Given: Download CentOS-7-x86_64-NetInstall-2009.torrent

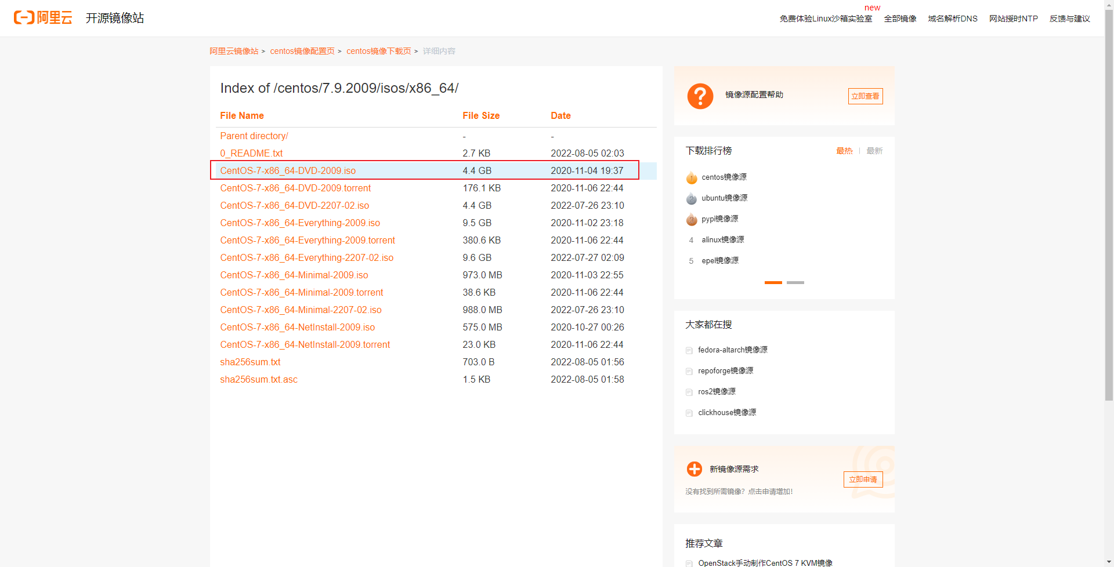Looking at the screenshot, I should (x=305, y=344).
